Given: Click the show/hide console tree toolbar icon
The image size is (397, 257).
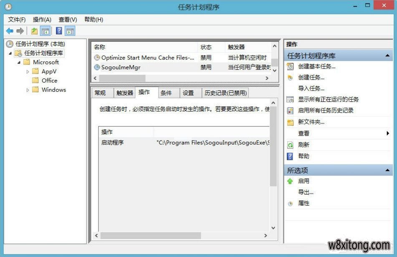Looking at the screenshot, I should [x=46, y=30].
